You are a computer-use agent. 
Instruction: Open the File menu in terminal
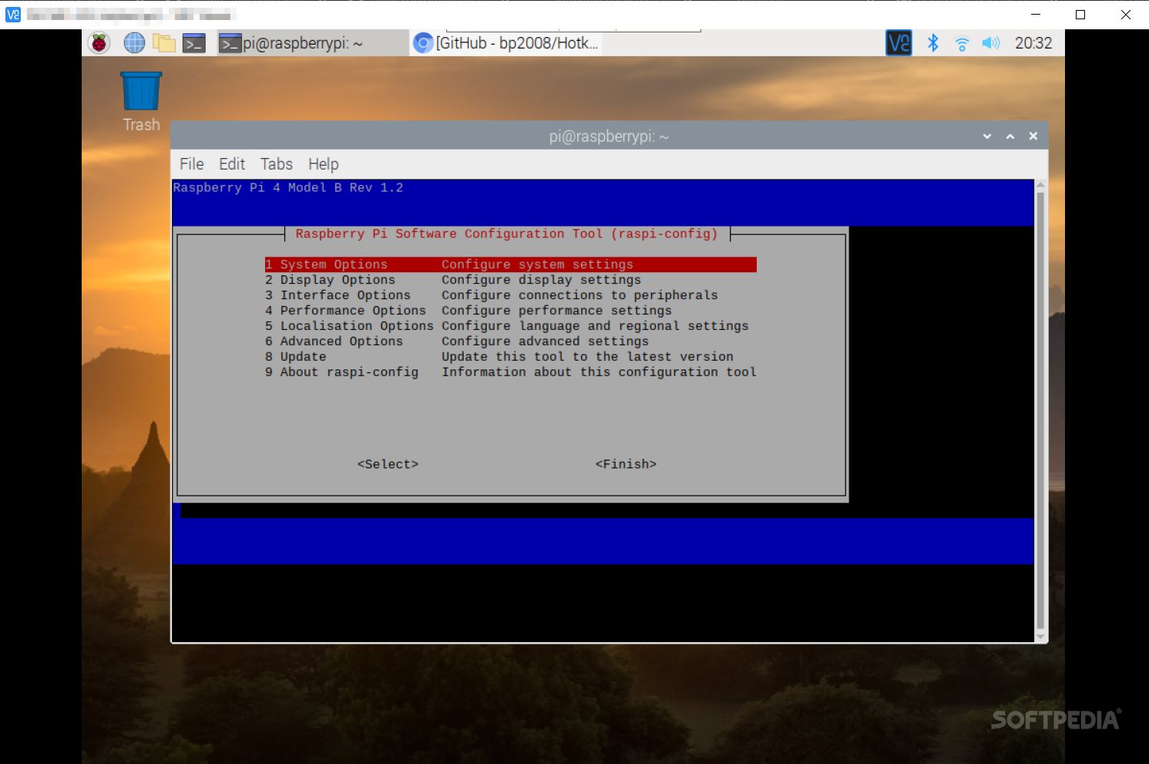[x=192, y=164]
